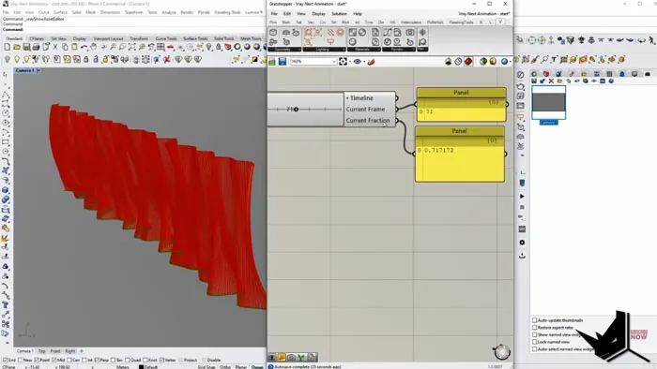Viewport: 657px width, 369px height.
Task: Click Zoom Extents icon in Rhino toolbar
Action: [132, 47]
